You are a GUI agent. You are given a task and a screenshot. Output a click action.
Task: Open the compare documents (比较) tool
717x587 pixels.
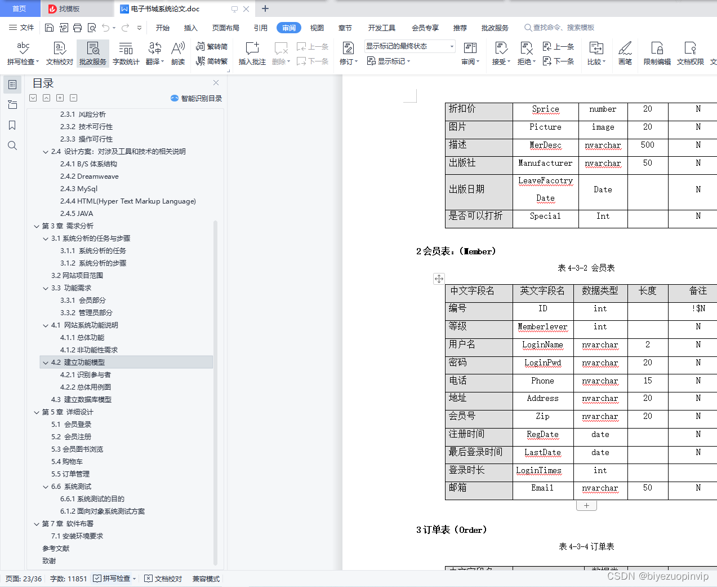click(596, 54)
